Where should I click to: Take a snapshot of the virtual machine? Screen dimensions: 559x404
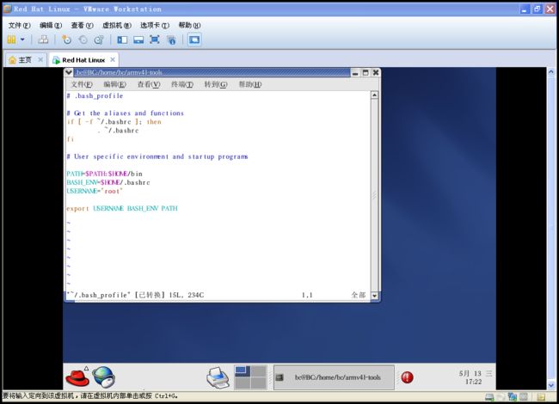click(66, 40)
